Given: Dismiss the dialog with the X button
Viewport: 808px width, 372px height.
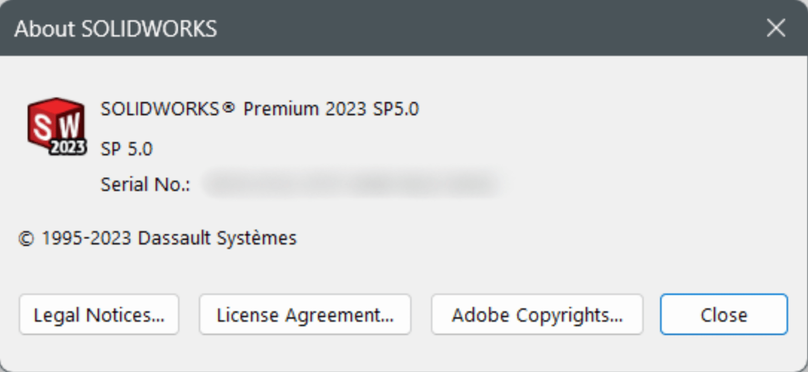Looking at the screenshot, I should (x=775, y=29).
